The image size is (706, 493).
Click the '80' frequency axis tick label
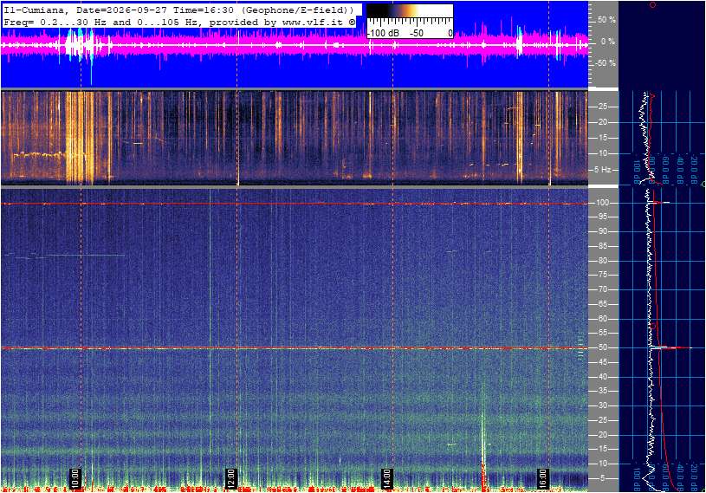602,261
